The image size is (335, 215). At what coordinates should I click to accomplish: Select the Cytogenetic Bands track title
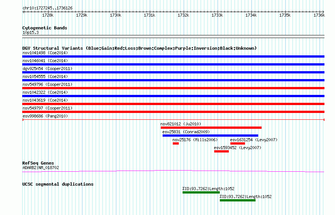click(45, 28)
